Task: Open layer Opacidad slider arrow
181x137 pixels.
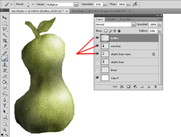Action: coord(160,24)
